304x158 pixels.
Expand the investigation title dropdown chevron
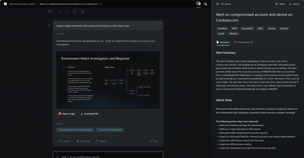[100, 4]
